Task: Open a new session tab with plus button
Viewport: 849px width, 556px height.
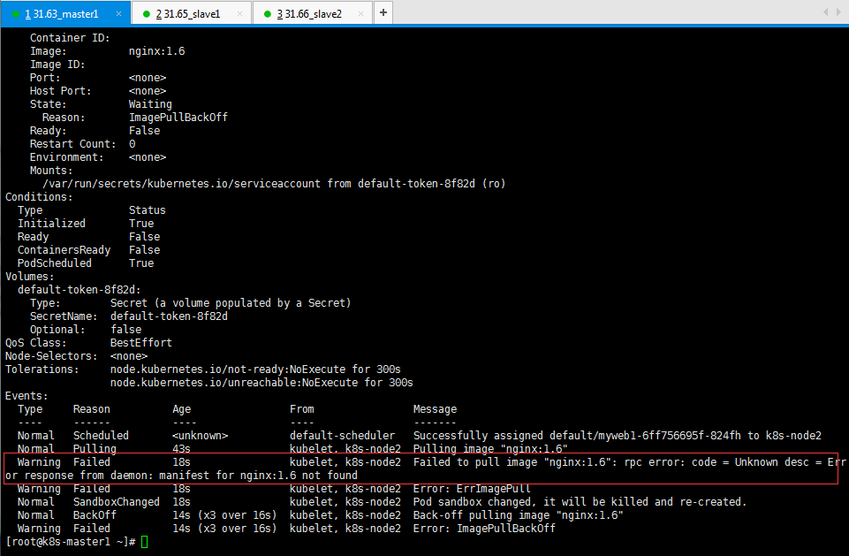Action: tap(383, 13)
